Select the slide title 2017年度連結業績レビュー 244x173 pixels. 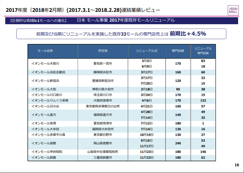(x=83, y=10)
